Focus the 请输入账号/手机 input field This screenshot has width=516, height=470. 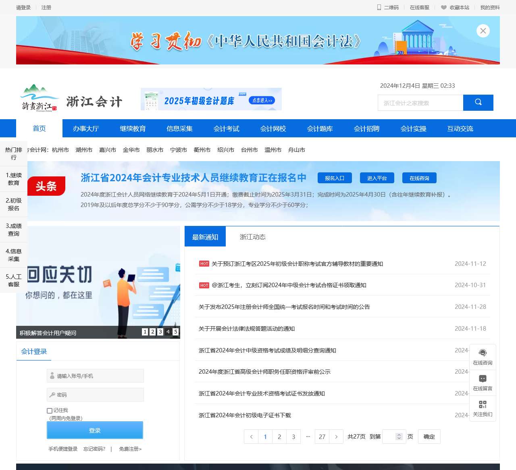pyautogui.click(x=95, y=376)
